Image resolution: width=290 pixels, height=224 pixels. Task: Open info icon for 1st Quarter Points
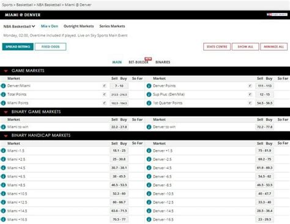149,103
